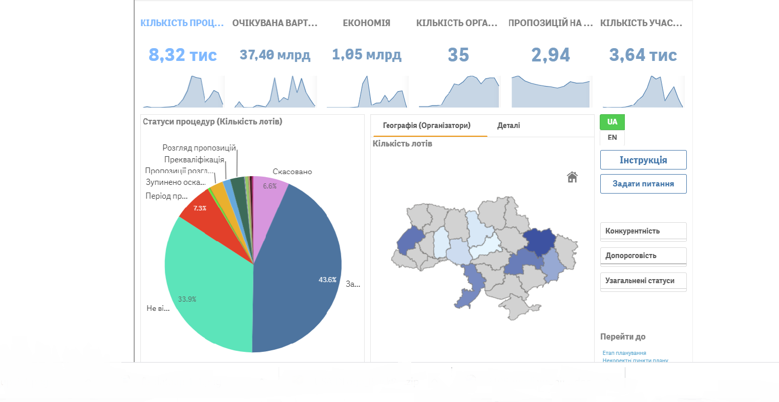Switch to the Деталі tab

(509, 125)
